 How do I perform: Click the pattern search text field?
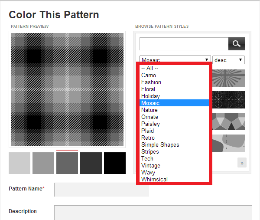pyautogui.click(x=184, y=44)
